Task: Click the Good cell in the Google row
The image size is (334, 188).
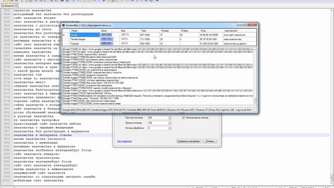Action: (110, 35)
